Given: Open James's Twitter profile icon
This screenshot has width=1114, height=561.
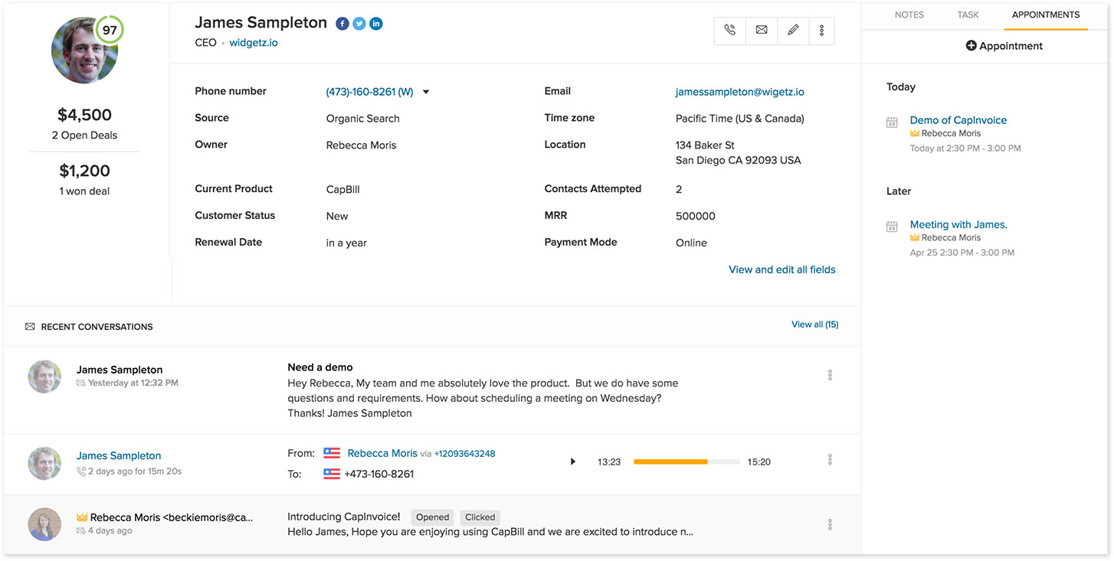Looking at the screenshot, I should coord(359,23).
